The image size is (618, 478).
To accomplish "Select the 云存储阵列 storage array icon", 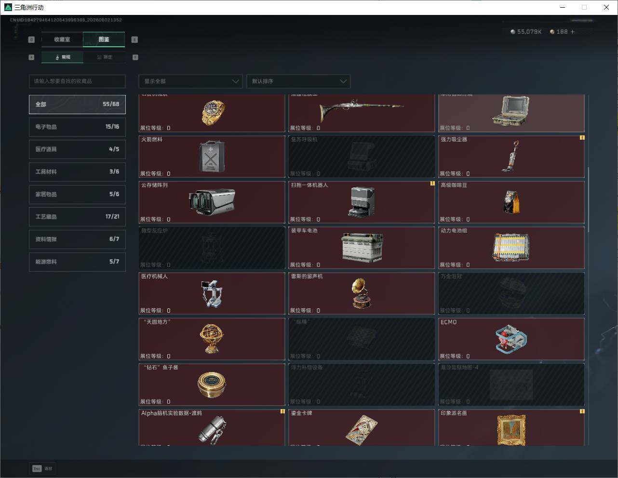I will (x=212, y=202).
